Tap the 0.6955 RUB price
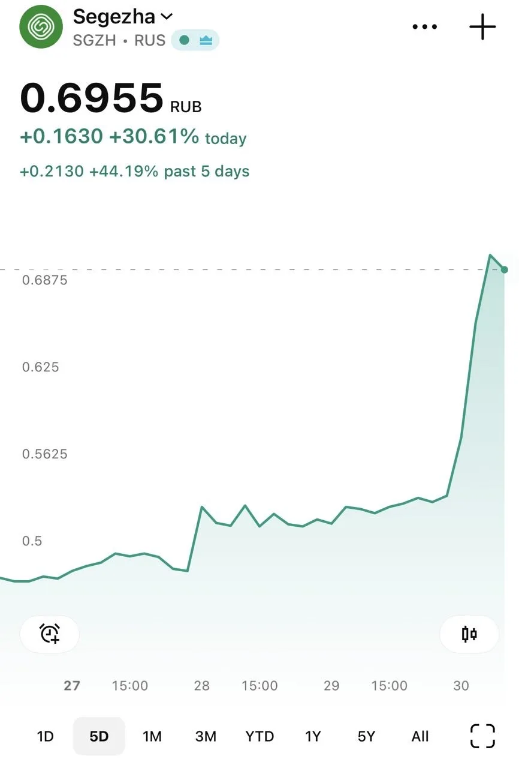The height and width of the screenshot is (768, 519). 111,98
